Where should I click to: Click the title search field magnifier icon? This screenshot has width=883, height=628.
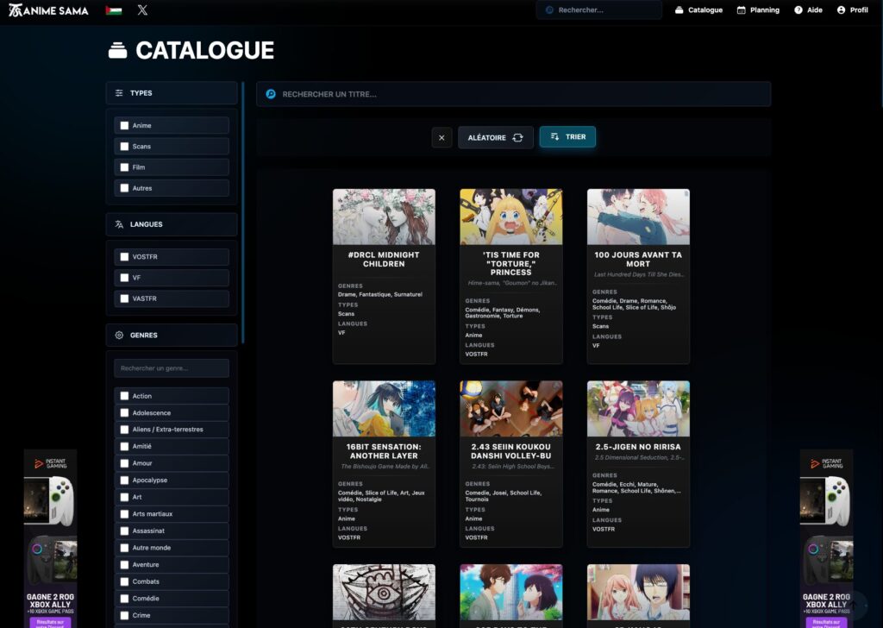click(271, 94)
